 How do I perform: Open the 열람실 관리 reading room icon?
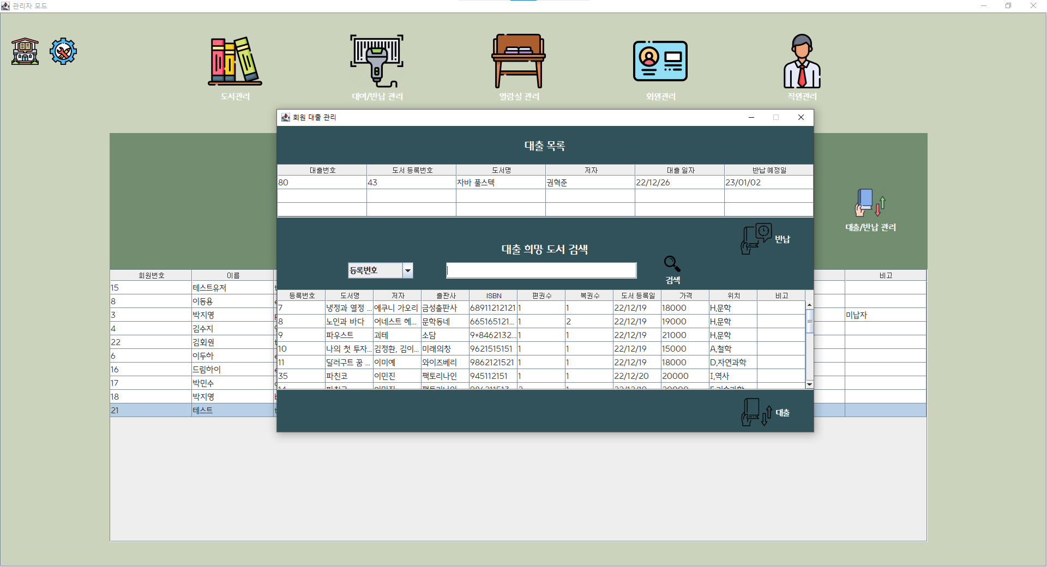[x=518, y=61]
